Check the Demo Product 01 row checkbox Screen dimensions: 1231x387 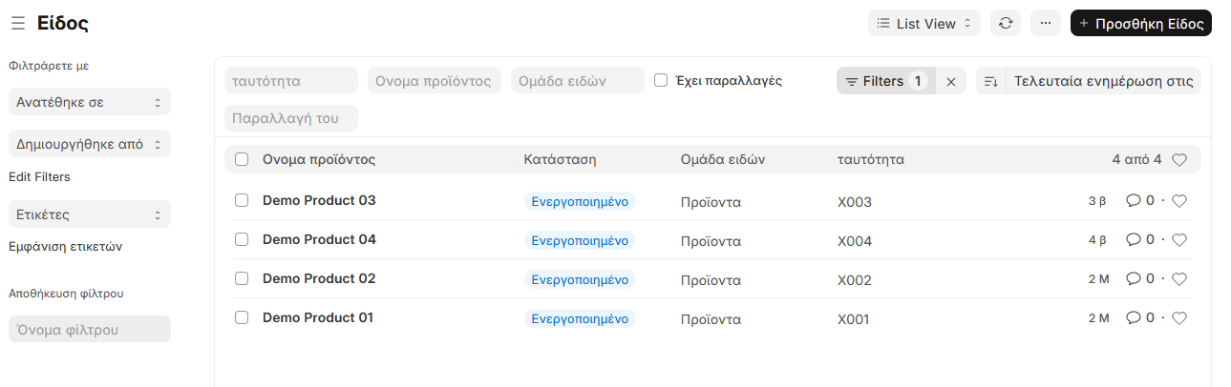pos(242,317)
